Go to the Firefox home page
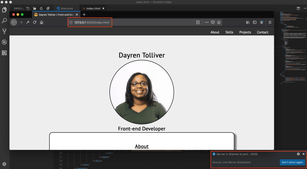Image resolution: width=307 pixels, height=169 pixels. [42, 23]
